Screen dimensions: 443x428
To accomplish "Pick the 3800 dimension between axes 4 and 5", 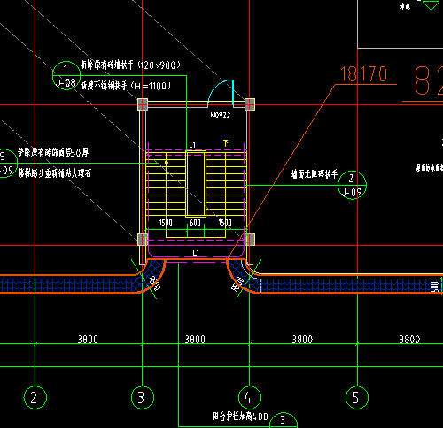I will click(302, 339).
